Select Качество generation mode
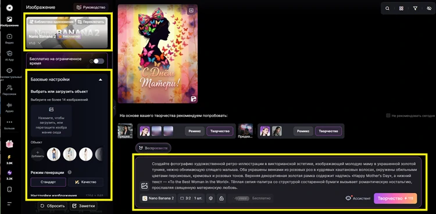Screen dimensions: 436x214 pos(85,182)
